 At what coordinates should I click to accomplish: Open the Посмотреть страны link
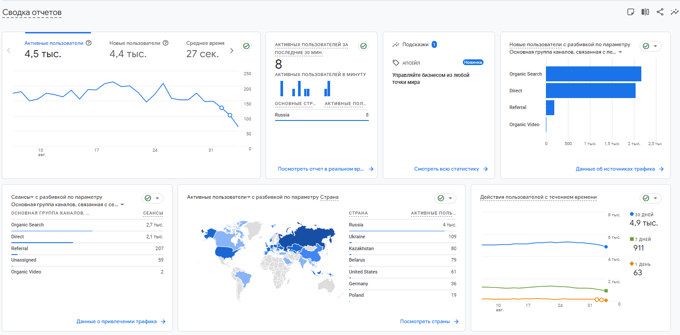tap(429, 321)
